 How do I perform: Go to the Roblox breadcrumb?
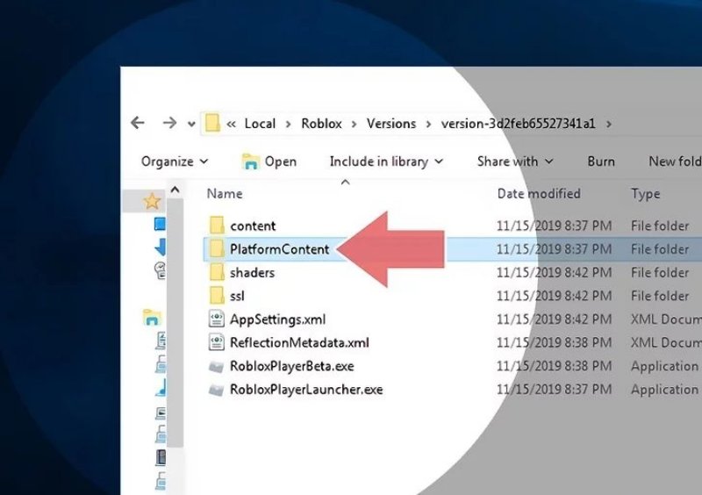[x=321, y=124]
